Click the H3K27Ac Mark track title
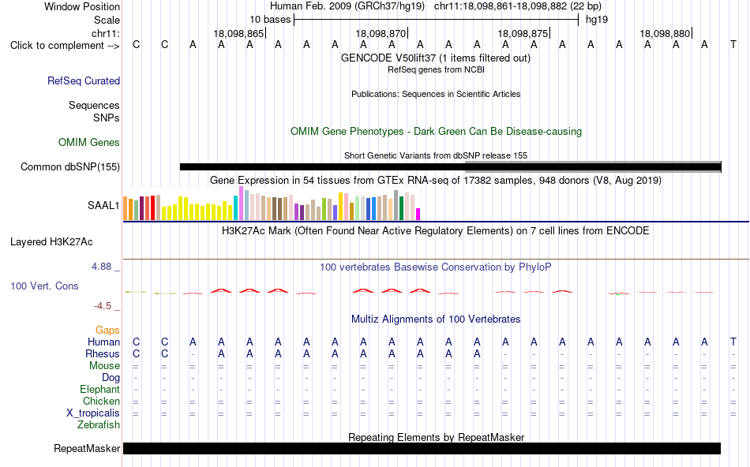 click(x=435, y=231)
